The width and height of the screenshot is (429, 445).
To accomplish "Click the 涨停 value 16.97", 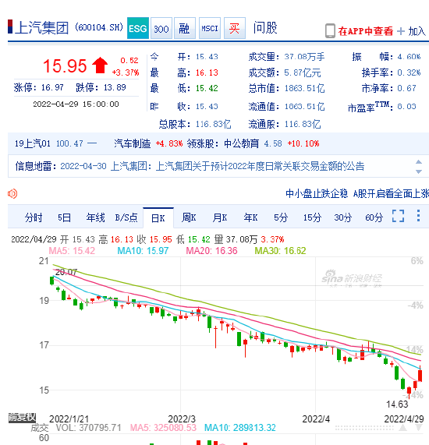I will point(52,87).
